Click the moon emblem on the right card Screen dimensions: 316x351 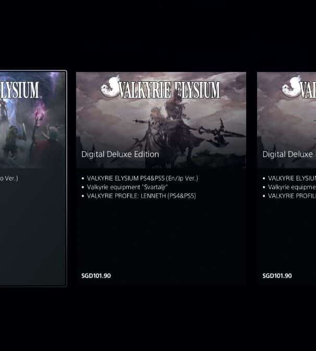point(291,87)
